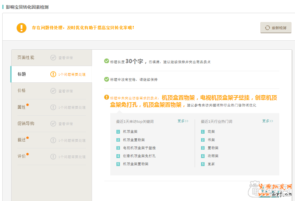This screenshot has height=201, width=295.
Task: Click green check icon next to 标题长度
Action: (x=106, y=61)
